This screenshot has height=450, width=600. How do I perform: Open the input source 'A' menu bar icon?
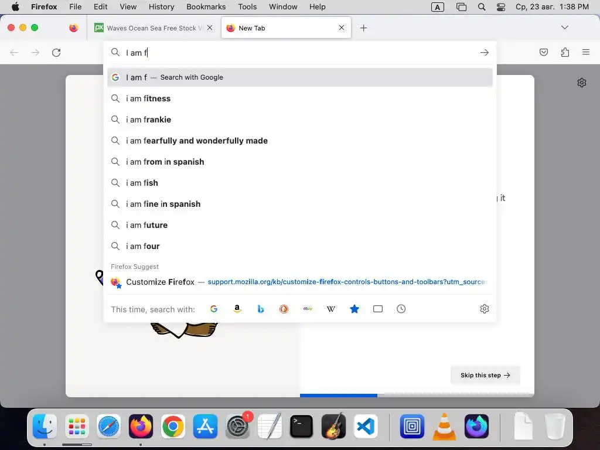(437, 7)
